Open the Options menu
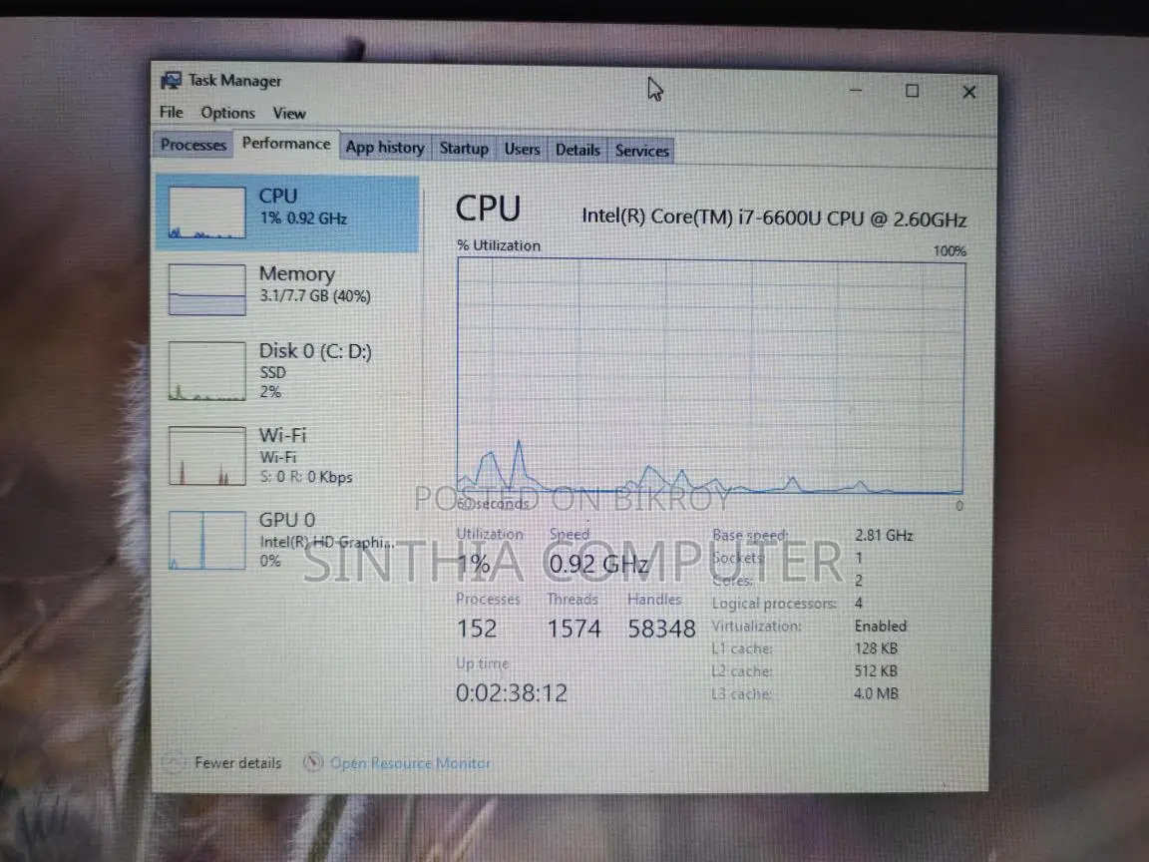The image size is (1149, 862). pos(227,113)
